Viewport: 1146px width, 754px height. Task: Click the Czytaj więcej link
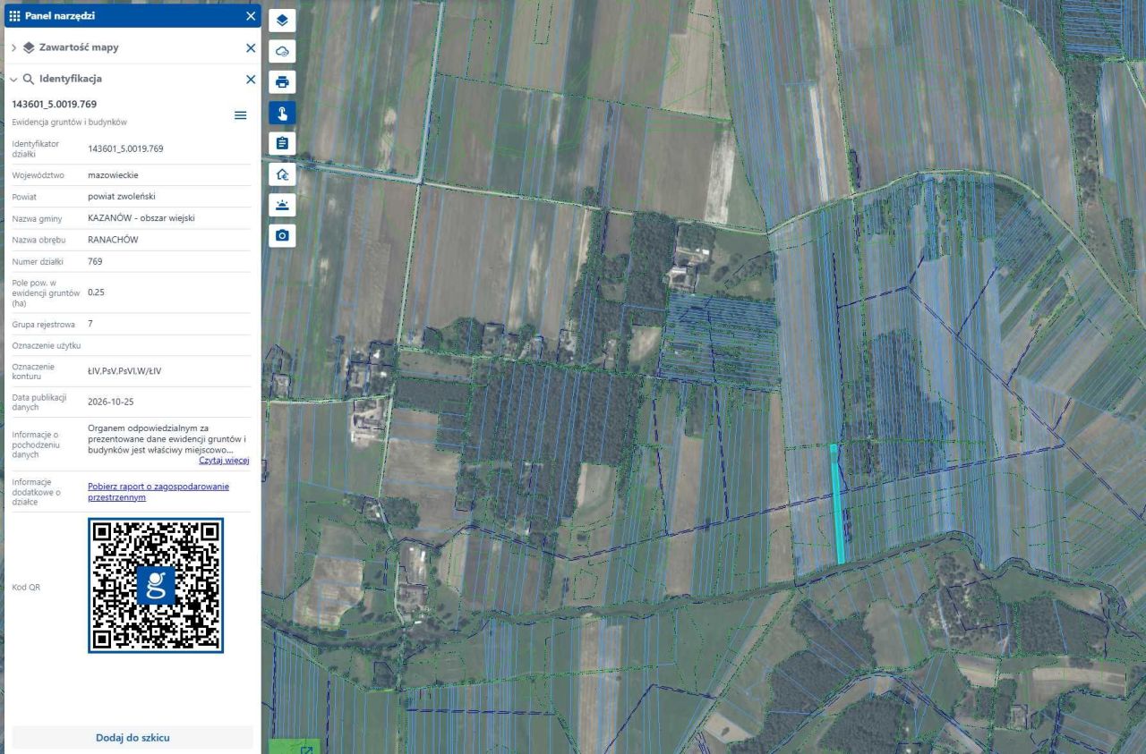tap(224, 461)
